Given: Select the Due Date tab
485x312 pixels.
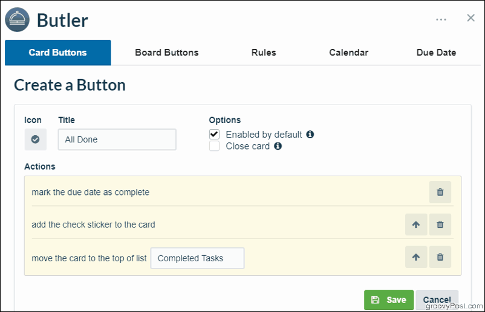Looking at the screenshot, I should pyautogui.click(x=436, y=53).
